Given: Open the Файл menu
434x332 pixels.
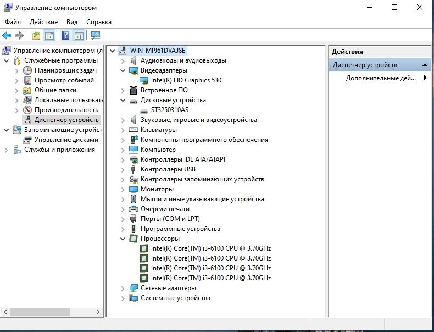Looking at the screenshot, I should point(13,22).
